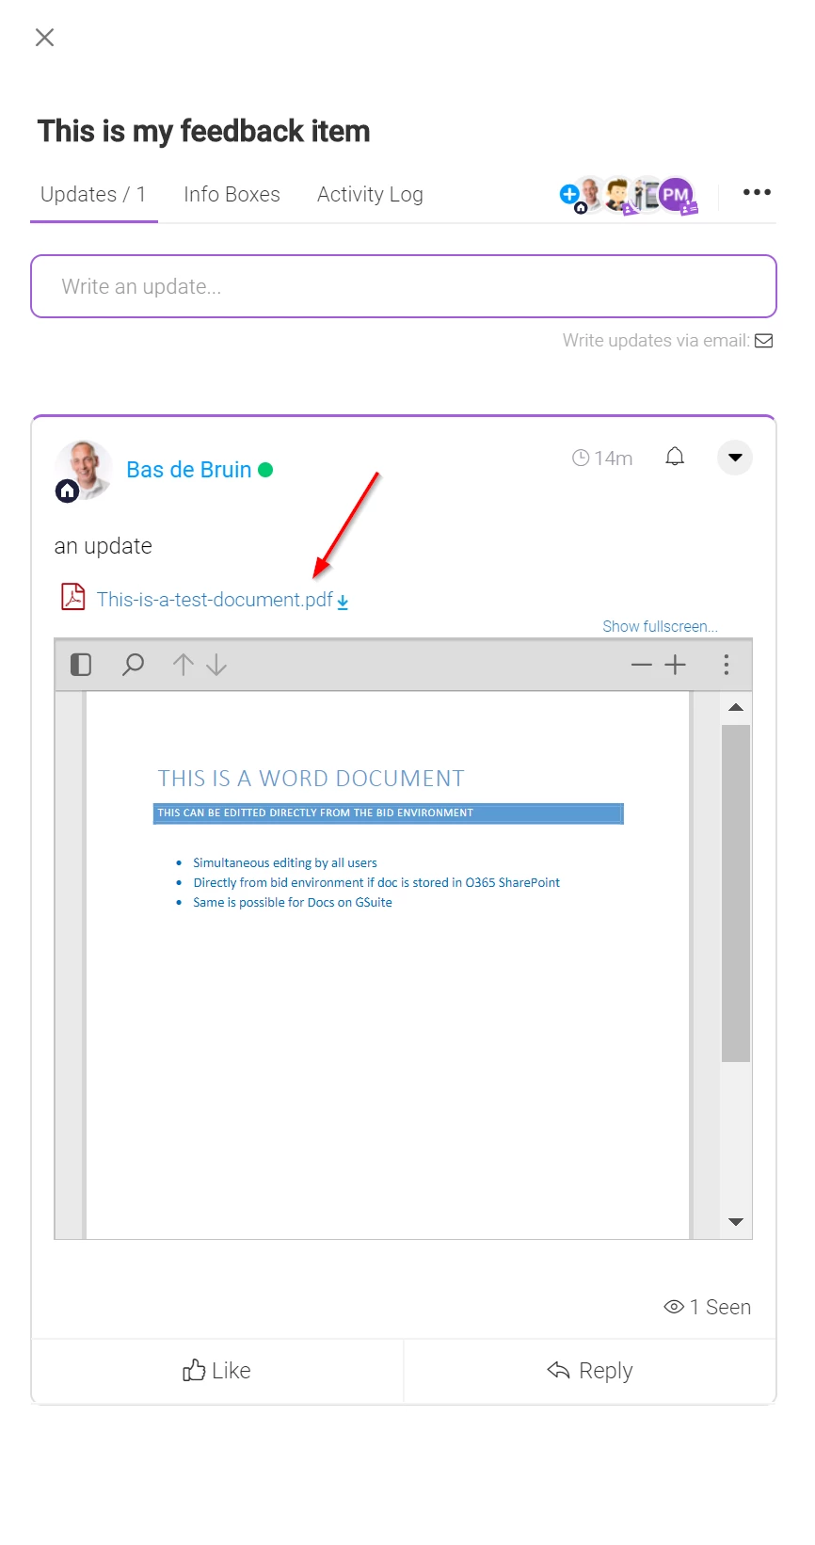The image size is (815, 1545).
Task: Open the three-dot item options menu
Action: tap(757, 192)
